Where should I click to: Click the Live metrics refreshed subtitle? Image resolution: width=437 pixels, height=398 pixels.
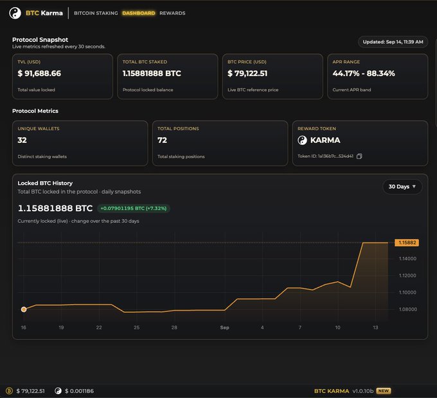click(x=58, y=46)
